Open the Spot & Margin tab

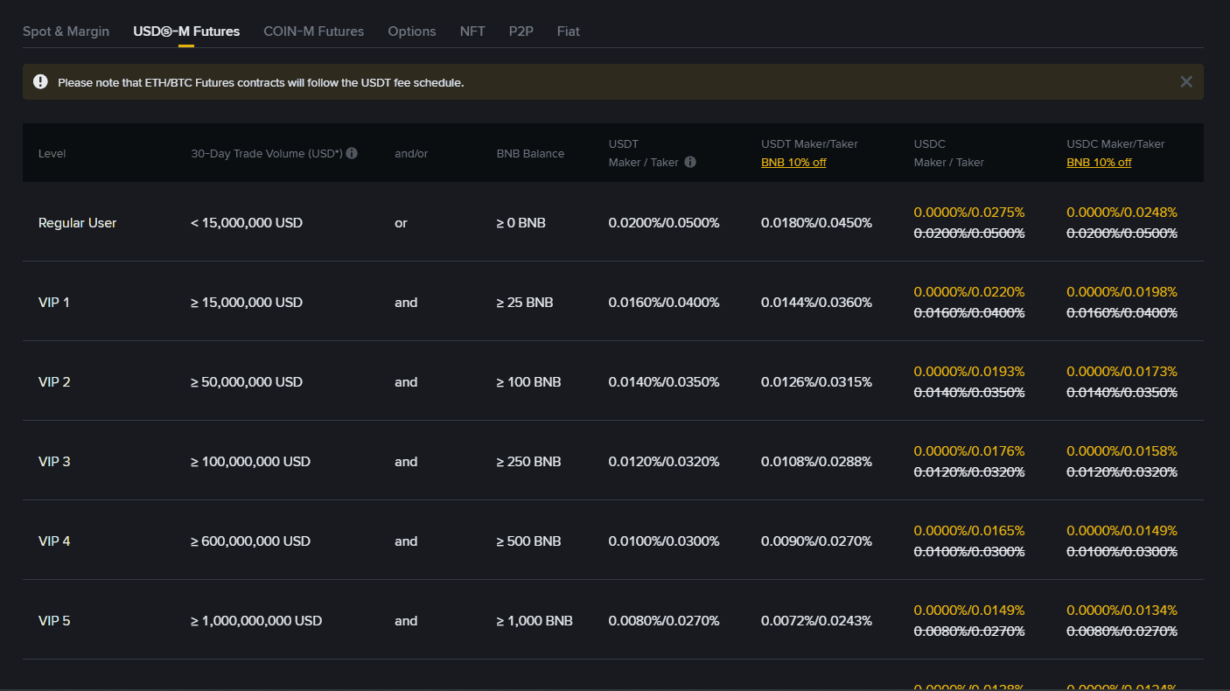[x=66, y=31]
